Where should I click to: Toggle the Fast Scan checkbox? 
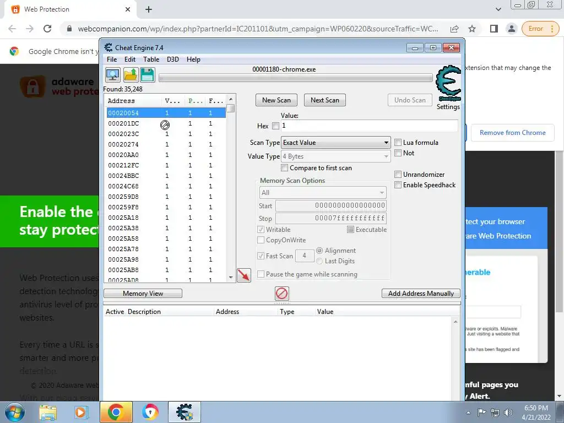(x=261, y=256)
